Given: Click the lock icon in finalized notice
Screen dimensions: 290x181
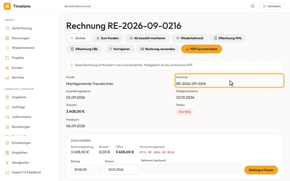Looking at the screenshot, I should (x=71, y=65).
